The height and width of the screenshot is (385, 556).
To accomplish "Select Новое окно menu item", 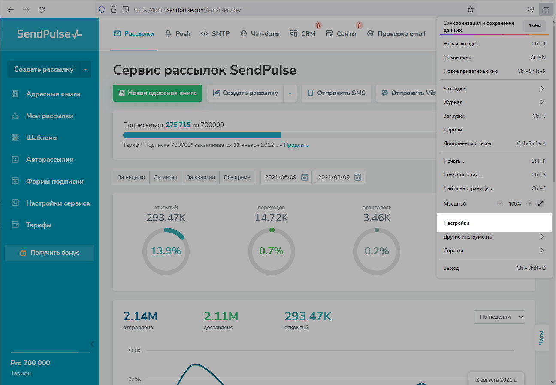I will click(x=494, y=57).
